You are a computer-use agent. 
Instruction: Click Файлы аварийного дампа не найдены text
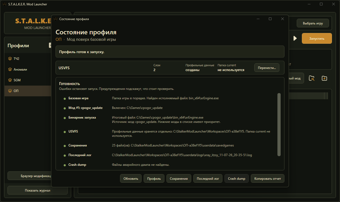(x=140, y=165)
